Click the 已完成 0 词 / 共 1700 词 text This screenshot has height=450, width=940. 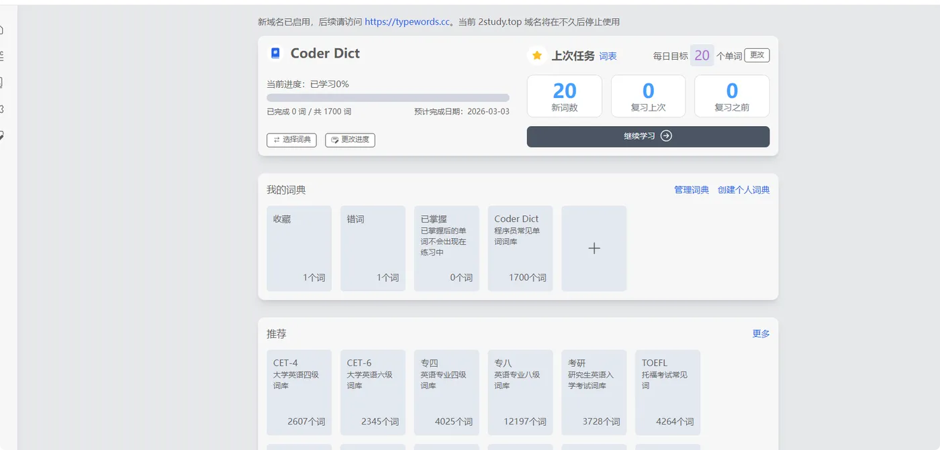click(x=309, y=112)
